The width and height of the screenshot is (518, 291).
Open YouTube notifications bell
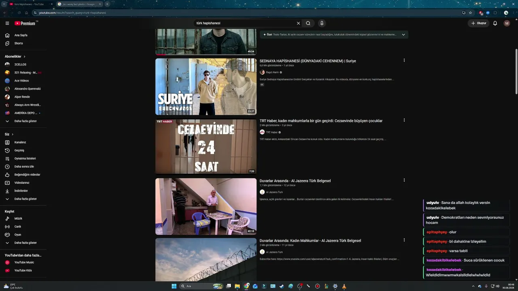(495, 23)
